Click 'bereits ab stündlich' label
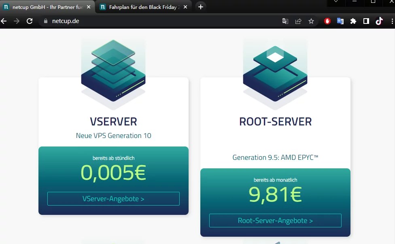395x244 pixels. pos(114,158)
